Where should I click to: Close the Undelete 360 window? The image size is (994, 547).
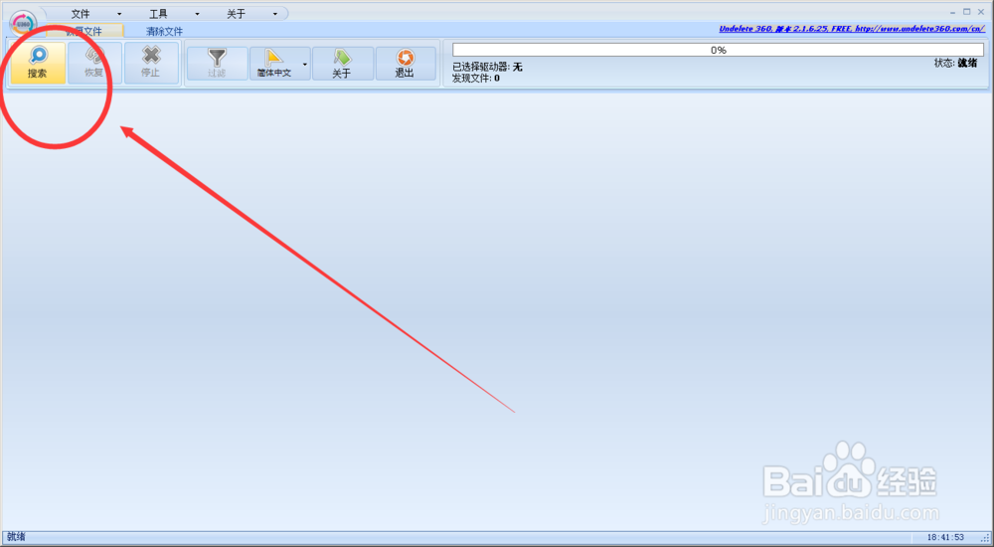(981, 11)
